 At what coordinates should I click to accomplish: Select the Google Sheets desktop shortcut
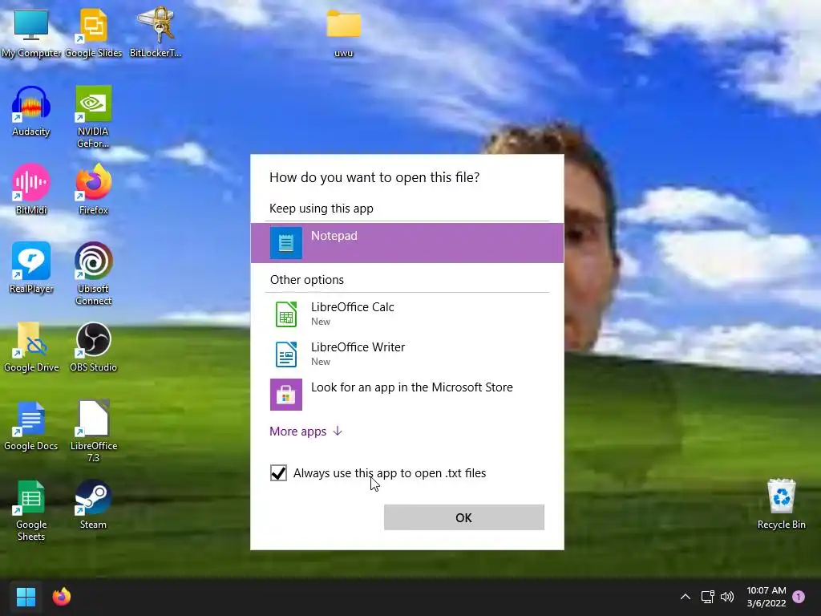point(31,510)
